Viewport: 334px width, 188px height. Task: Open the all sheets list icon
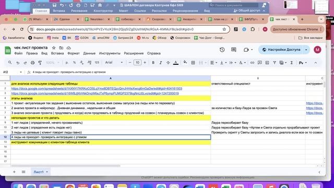click(x=23, y=172)
